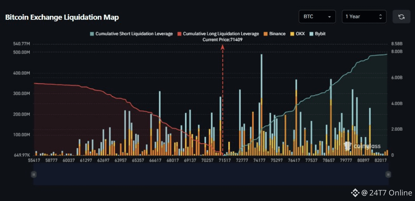
Task: Click the 69137 x-axis price label
Action: point(190,160)
